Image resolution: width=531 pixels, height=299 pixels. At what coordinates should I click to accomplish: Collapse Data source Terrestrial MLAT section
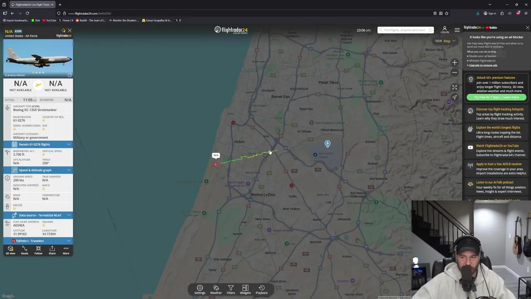38,215
